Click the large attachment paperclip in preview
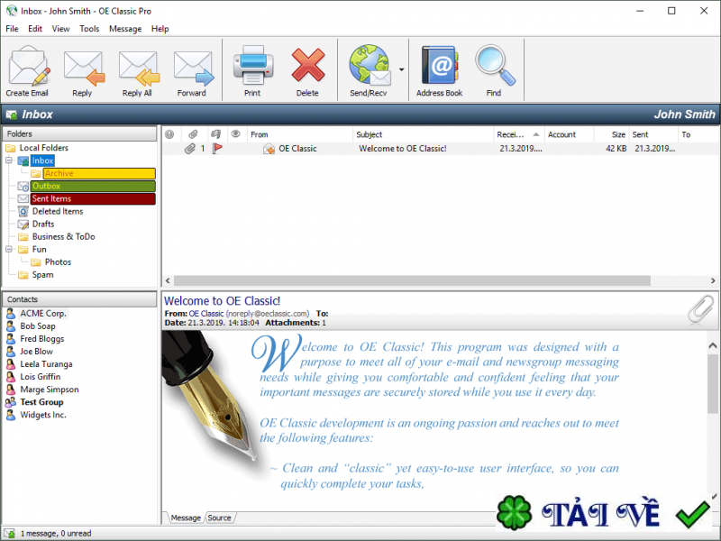Viewport: 721px width, 541px height. coord(701,309)
